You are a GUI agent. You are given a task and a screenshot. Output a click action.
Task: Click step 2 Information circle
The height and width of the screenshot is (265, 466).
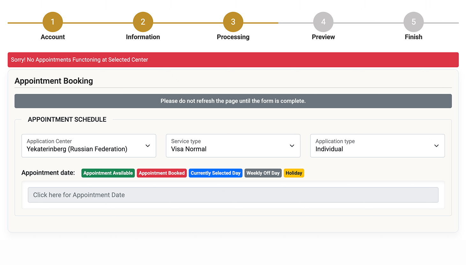(x=143, y=22)
